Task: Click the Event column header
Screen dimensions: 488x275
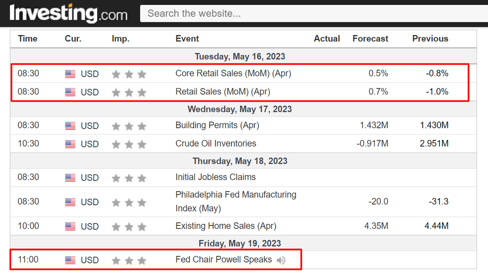Action: [187, 39]
